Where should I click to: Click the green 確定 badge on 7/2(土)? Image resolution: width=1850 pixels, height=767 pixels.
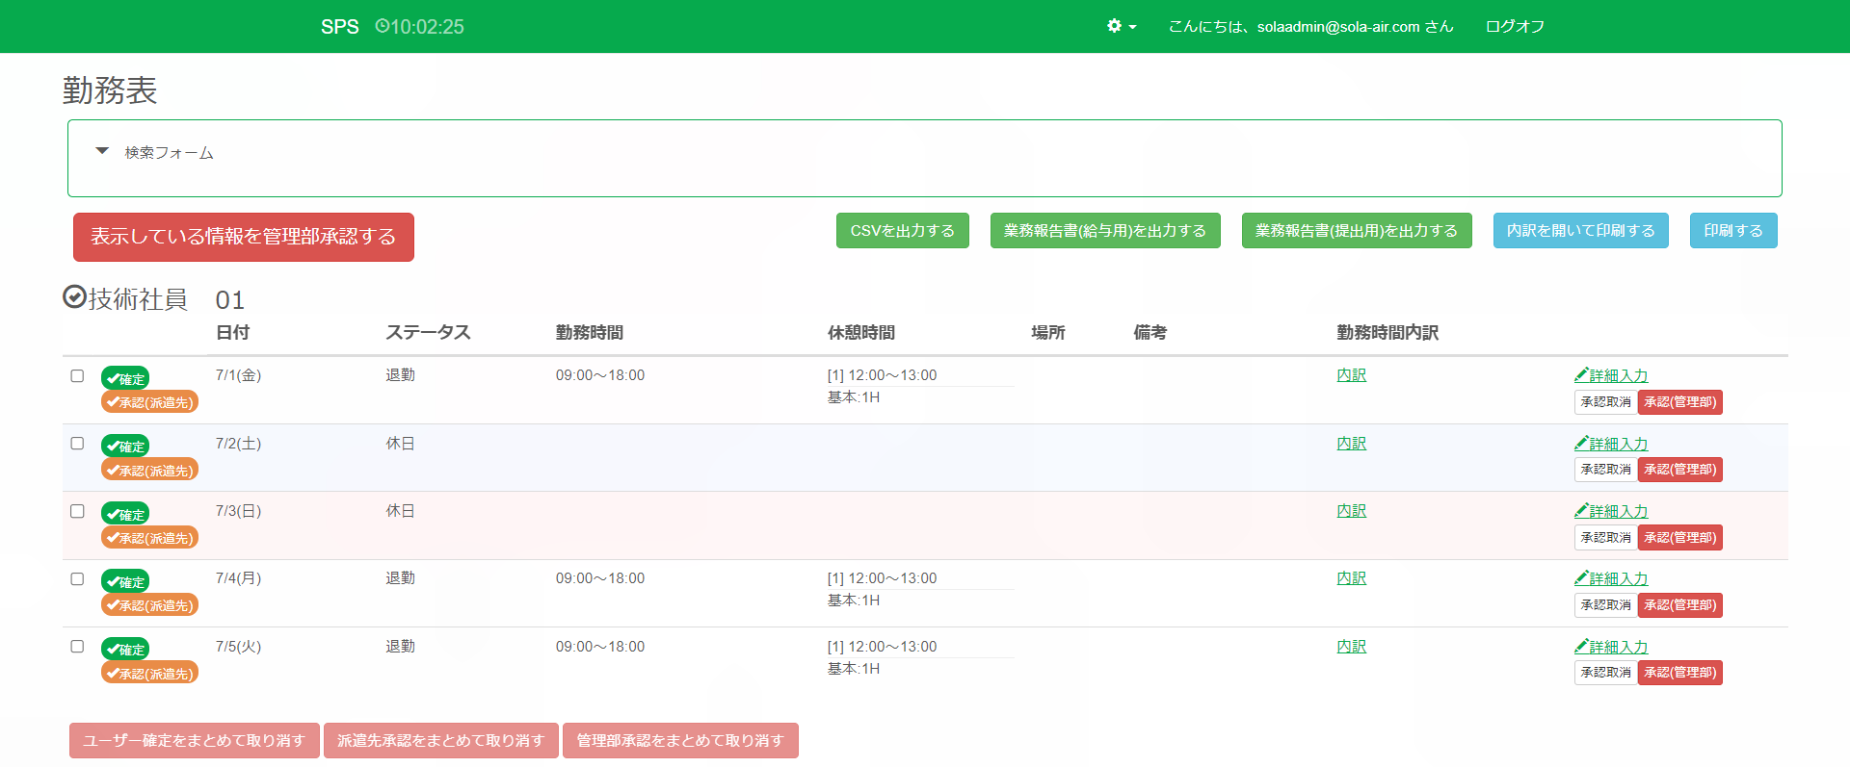(125, 447)
